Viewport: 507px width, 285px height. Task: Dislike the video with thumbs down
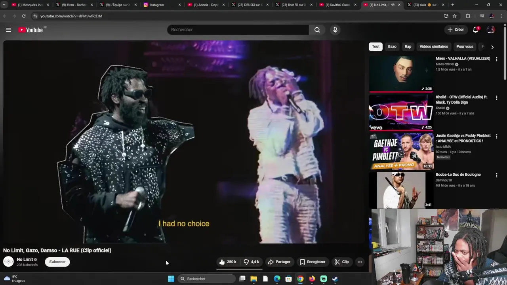(251, 262)
